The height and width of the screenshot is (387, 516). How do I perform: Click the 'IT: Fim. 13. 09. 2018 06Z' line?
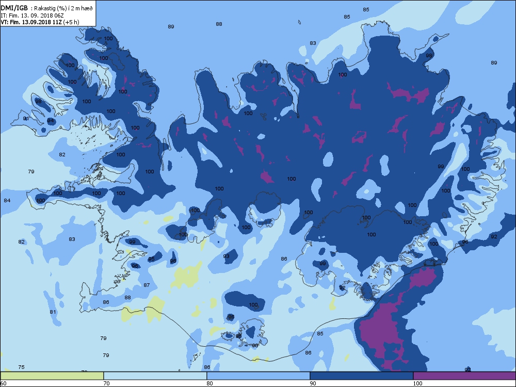33,15
